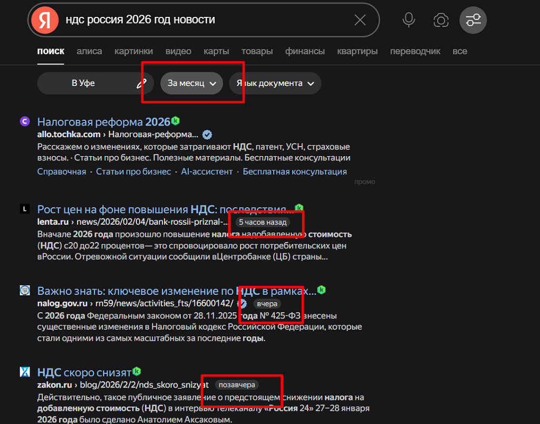Switch to the видео tab
The height and width of the screenshot is (424, 540).
(x=178, y=51)
